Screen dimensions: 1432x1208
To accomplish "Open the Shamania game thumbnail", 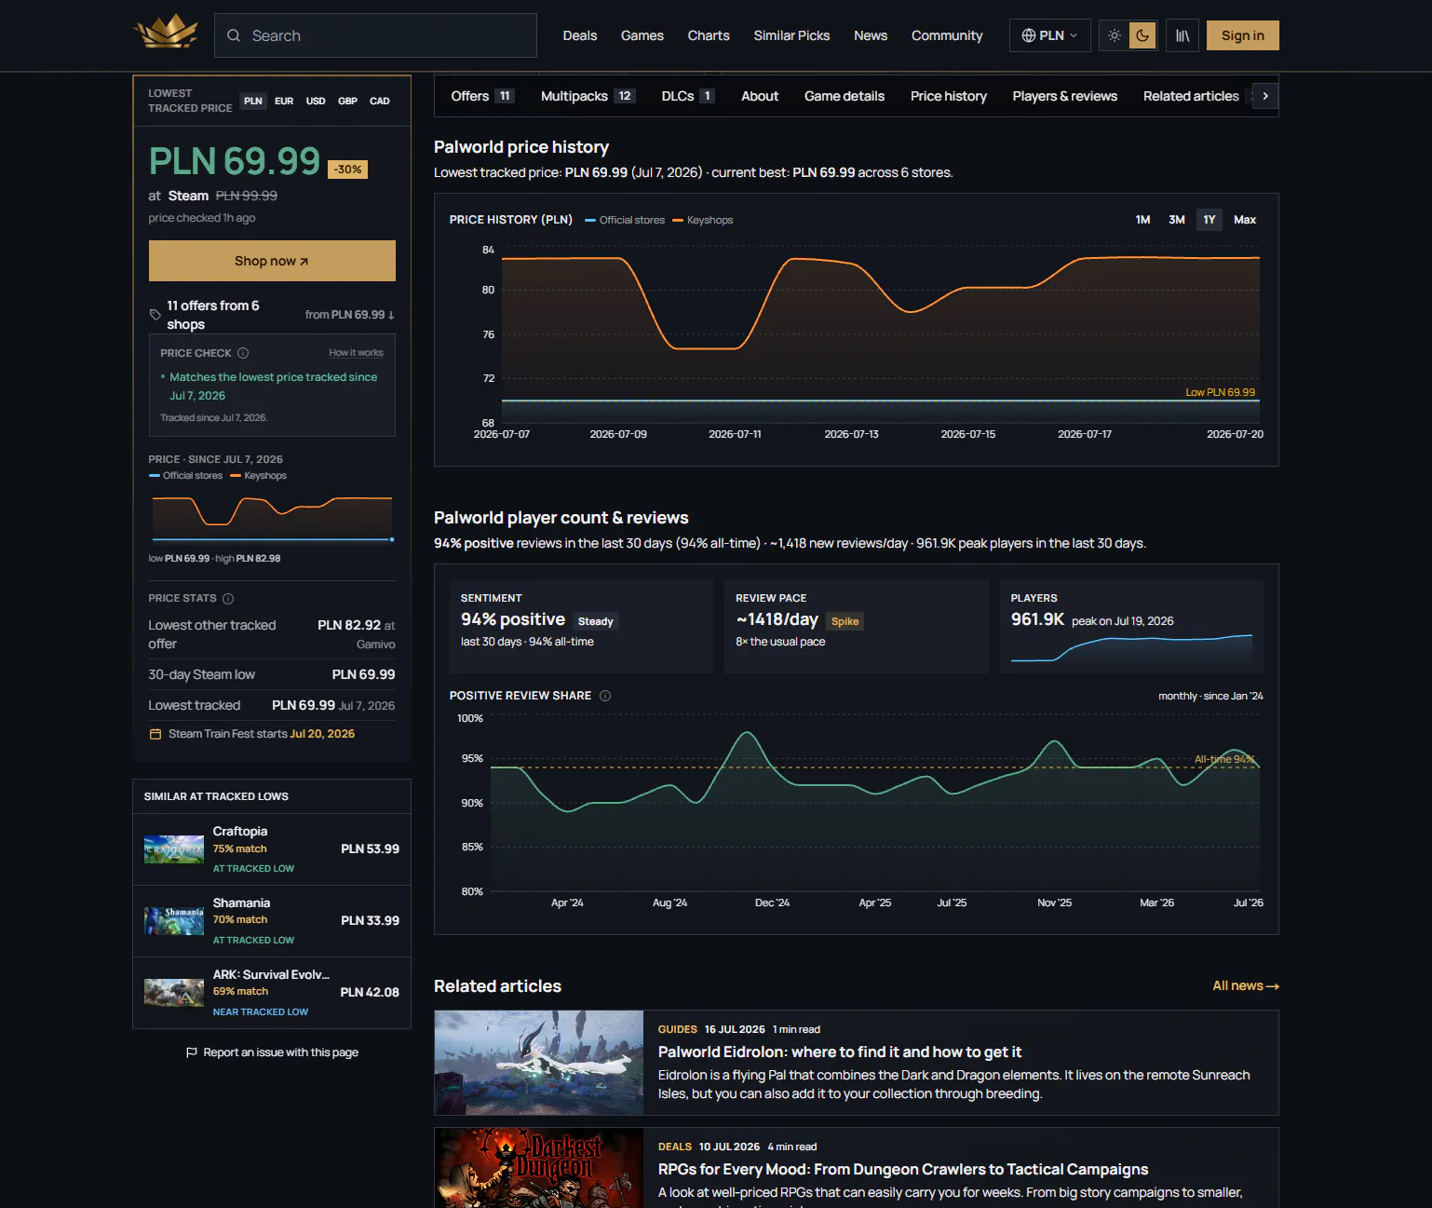I will click(174, 921).
